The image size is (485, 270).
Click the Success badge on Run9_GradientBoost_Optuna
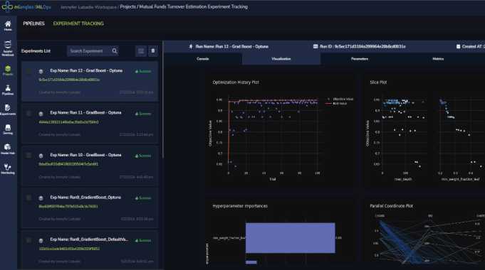pos(143,198)
